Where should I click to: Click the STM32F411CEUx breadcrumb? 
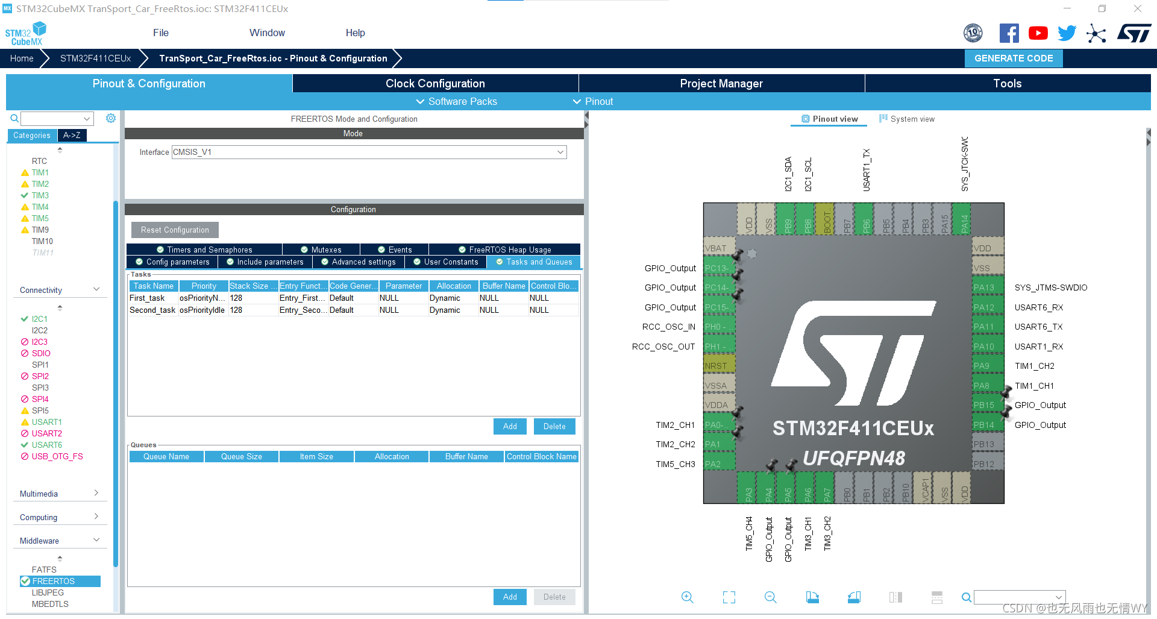point(95,58)
